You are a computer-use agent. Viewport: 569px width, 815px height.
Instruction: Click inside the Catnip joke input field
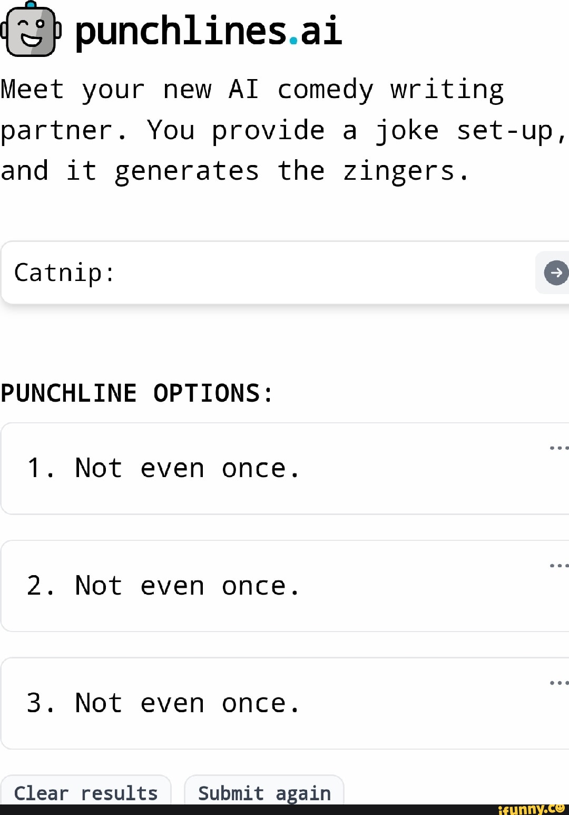click(x=211, y=273)
